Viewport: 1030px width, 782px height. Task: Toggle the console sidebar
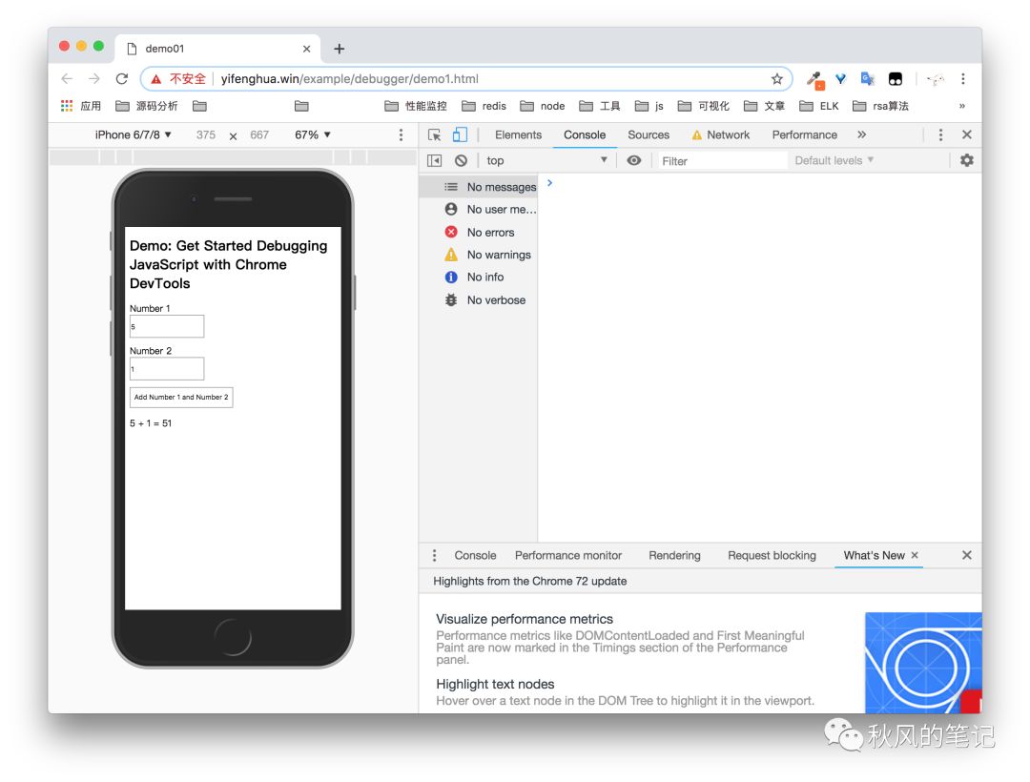click(x=434, y=160)
